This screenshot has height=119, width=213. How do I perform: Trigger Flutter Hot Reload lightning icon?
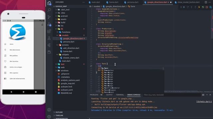[199, 7]
